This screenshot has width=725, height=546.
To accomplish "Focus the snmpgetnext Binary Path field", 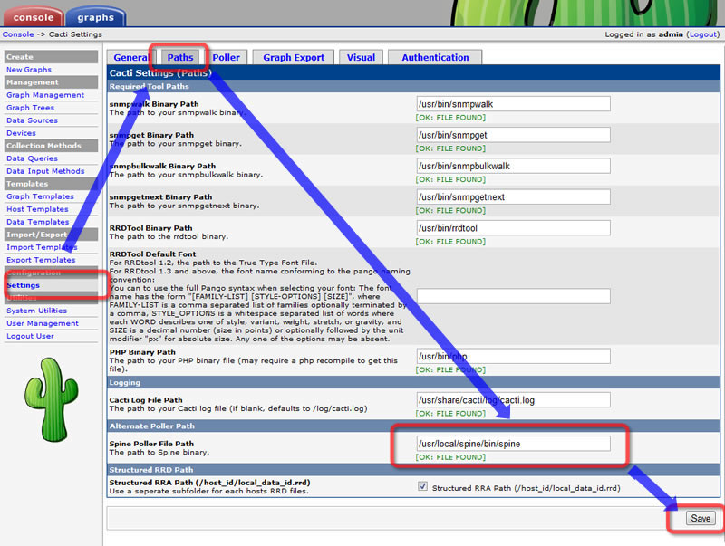I will tap(513, 196).
